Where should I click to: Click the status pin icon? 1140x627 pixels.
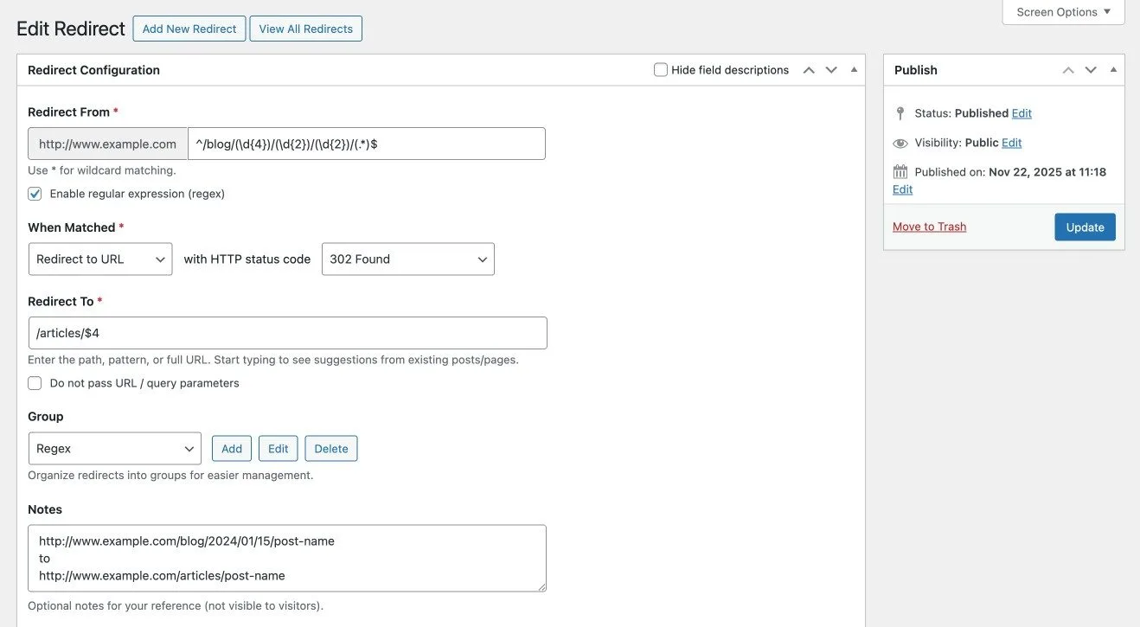point(900,113)
